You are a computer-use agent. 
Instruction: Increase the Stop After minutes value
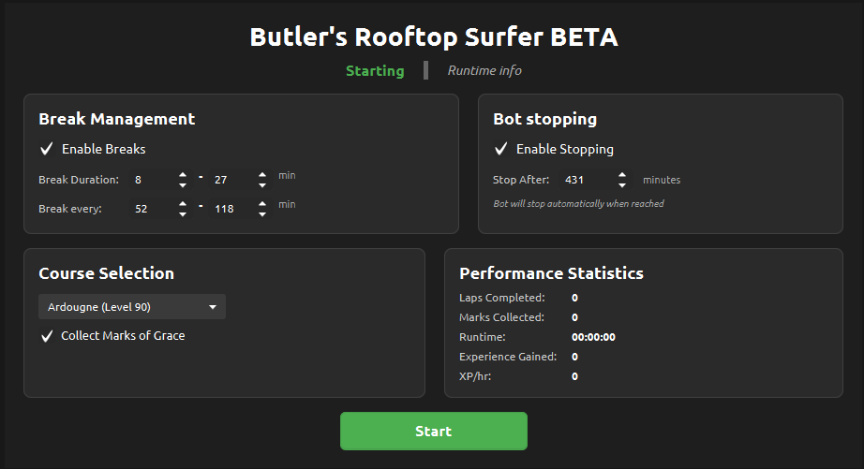click(622, 175)
